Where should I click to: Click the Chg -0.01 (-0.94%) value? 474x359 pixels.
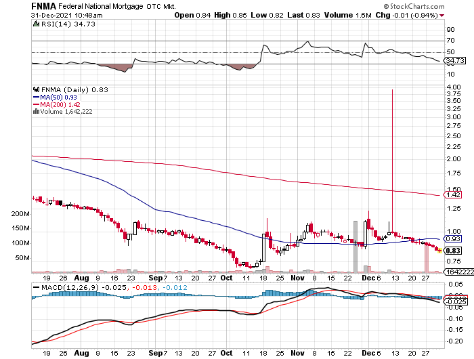pos(406,15)
